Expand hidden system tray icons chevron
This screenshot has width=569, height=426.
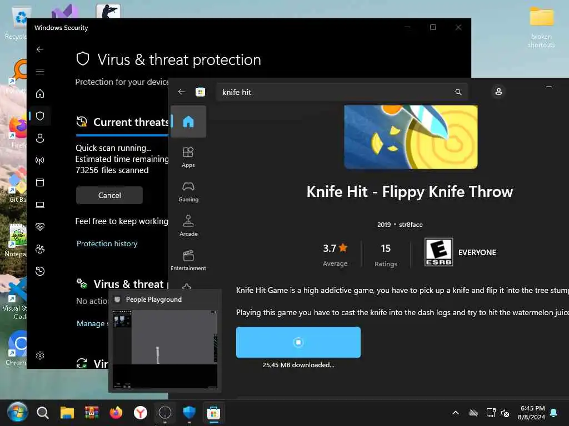tap(456, 413)
